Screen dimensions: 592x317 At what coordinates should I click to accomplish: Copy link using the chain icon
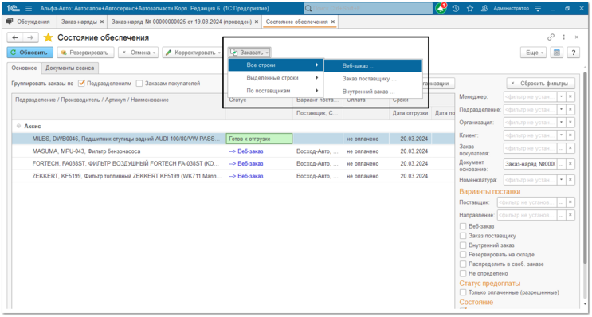551,37
